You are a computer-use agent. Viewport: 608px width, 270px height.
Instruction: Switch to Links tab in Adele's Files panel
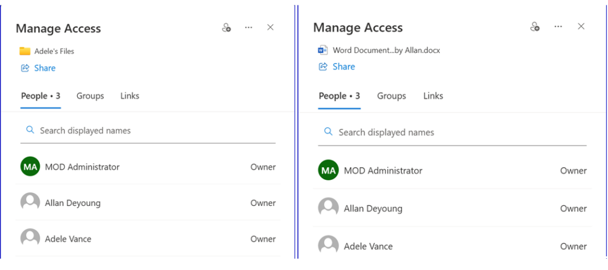[x=129, y=96]
